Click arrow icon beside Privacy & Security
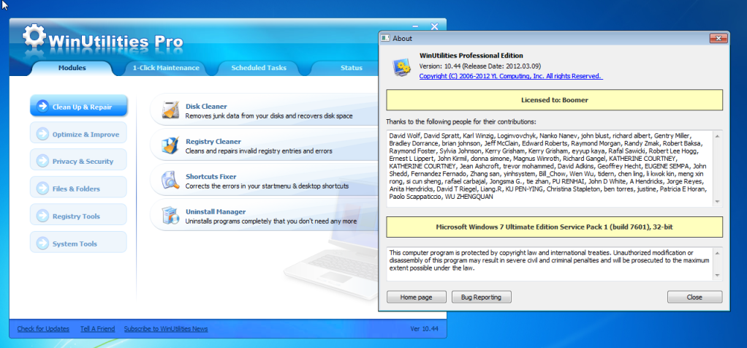Image resolution: width=747 pixels, height=348 pixels. pyautogui.click(x=42, y=161)
